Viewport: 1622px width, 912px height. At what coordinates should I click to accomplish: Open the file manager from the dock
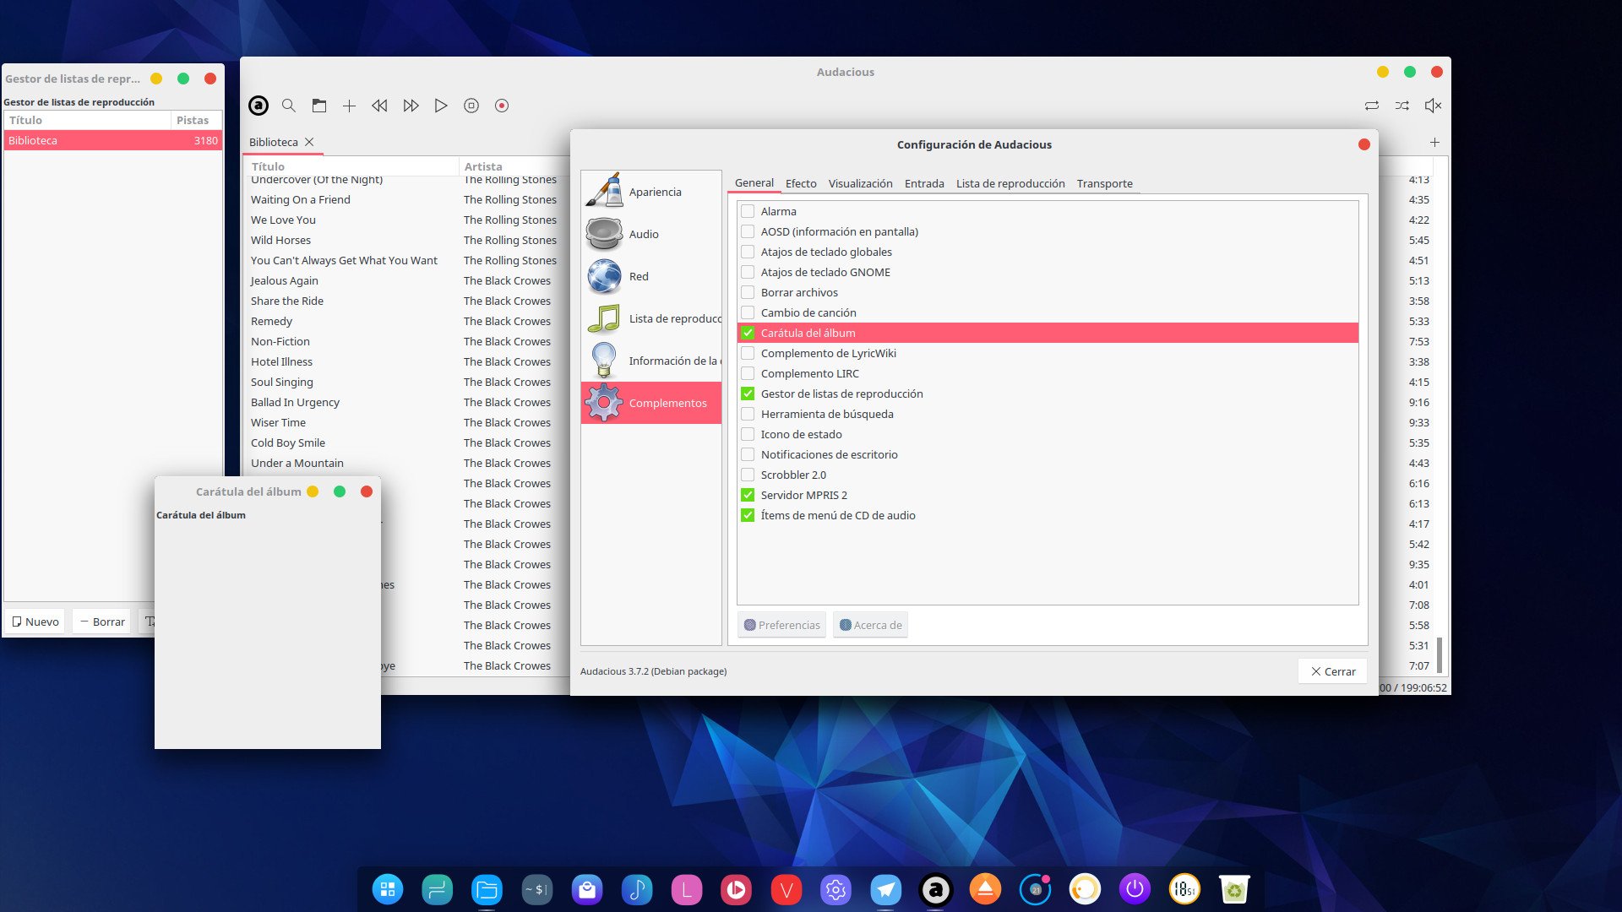point(487,889)
